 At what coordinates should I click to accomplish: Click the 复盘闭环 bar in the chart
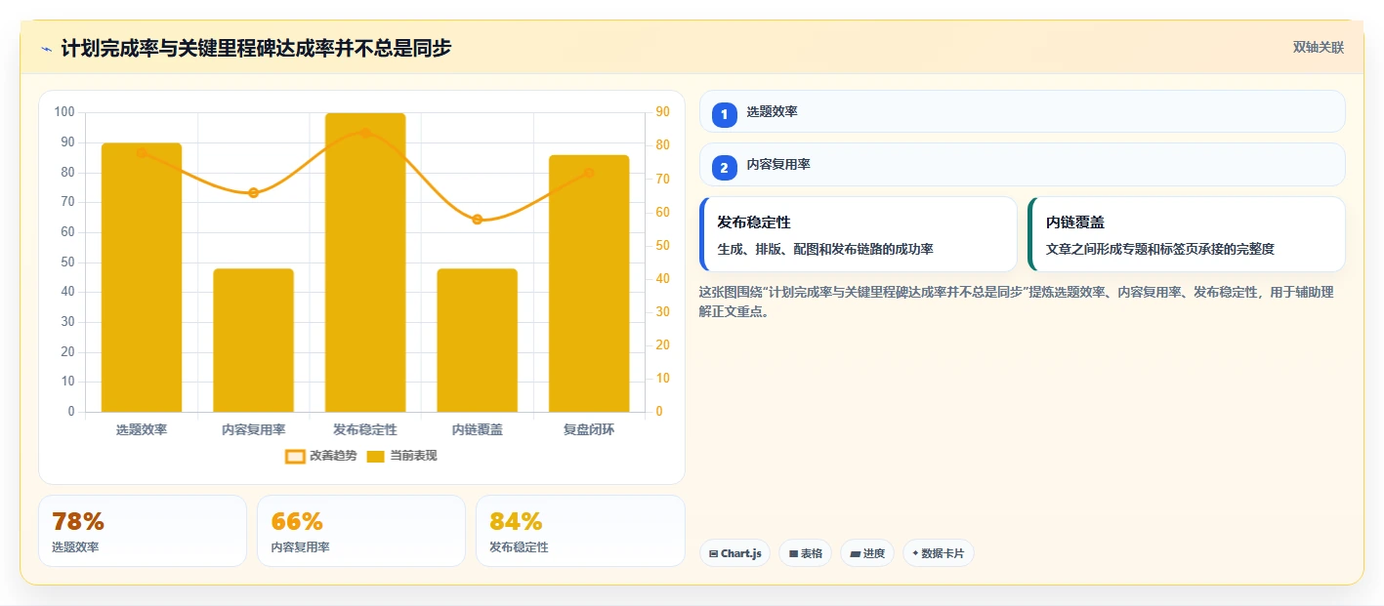coord(589,283)
